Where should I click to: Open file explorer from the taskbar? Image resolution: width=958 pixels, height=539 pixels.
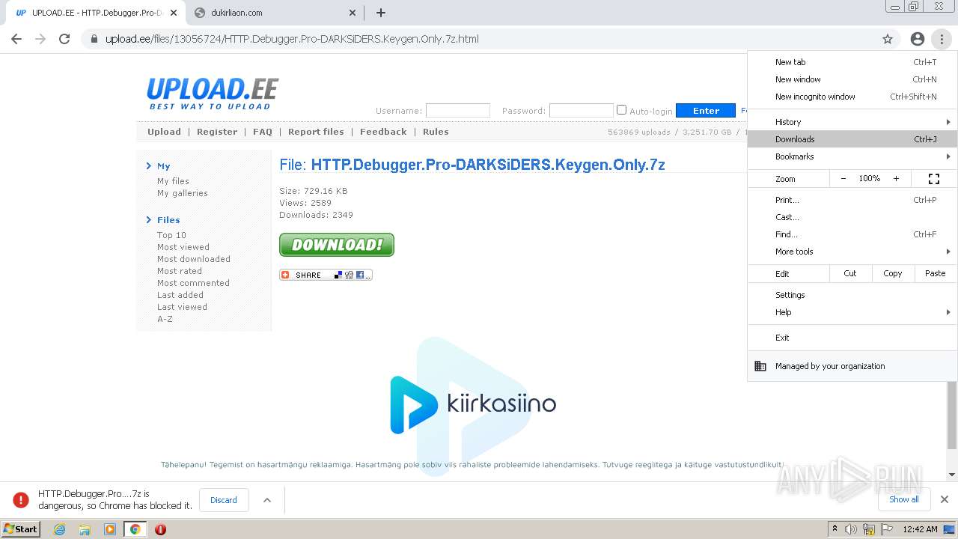click(85, 529)
